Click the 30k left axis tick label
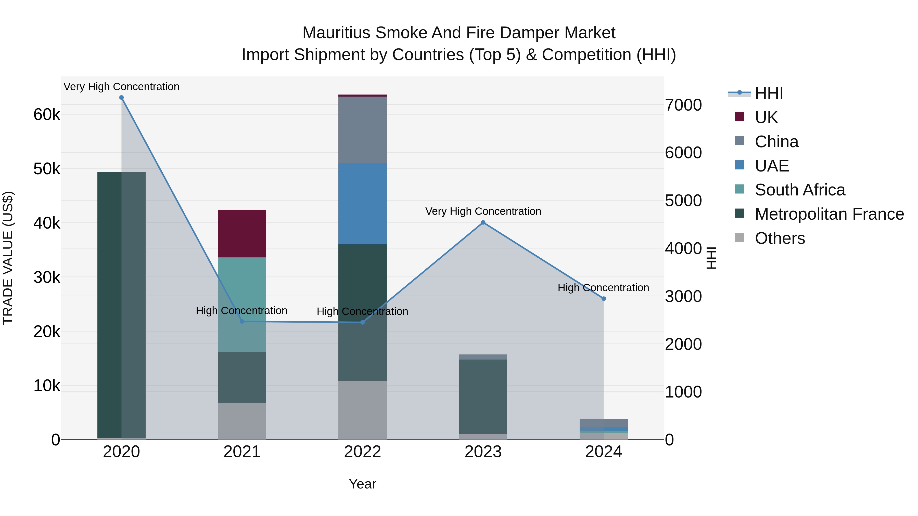This screenshot has height=516, width=918. point(47,277)
